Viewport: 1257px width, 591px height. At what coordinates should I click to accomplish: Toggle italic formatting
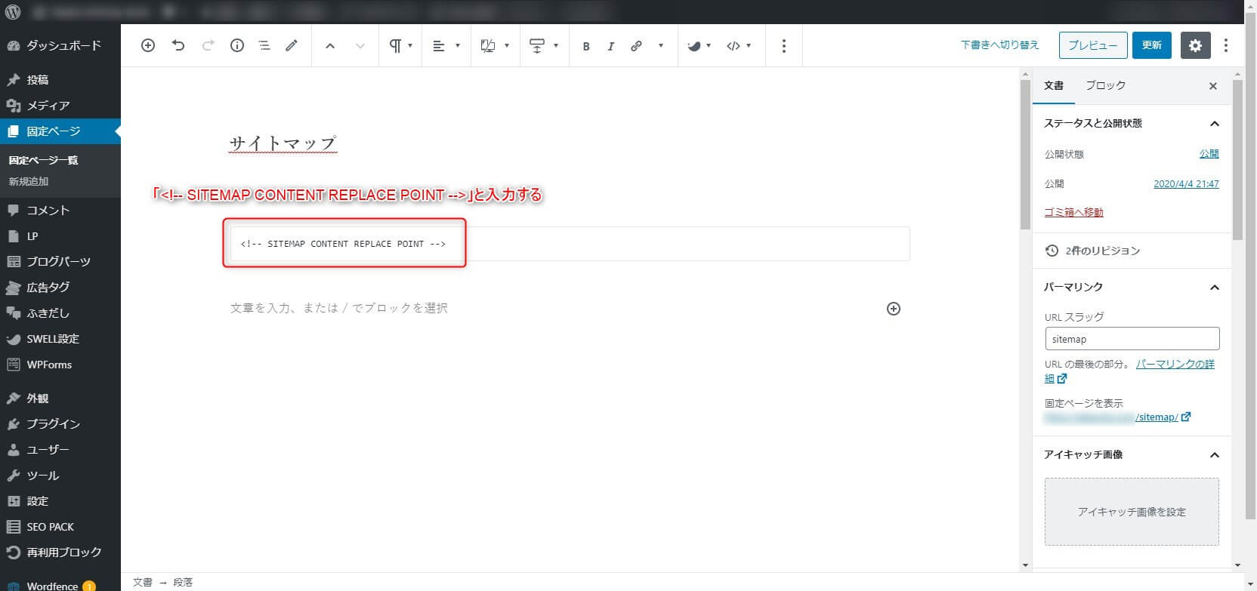pyautogui.click(x=610, y=46)
